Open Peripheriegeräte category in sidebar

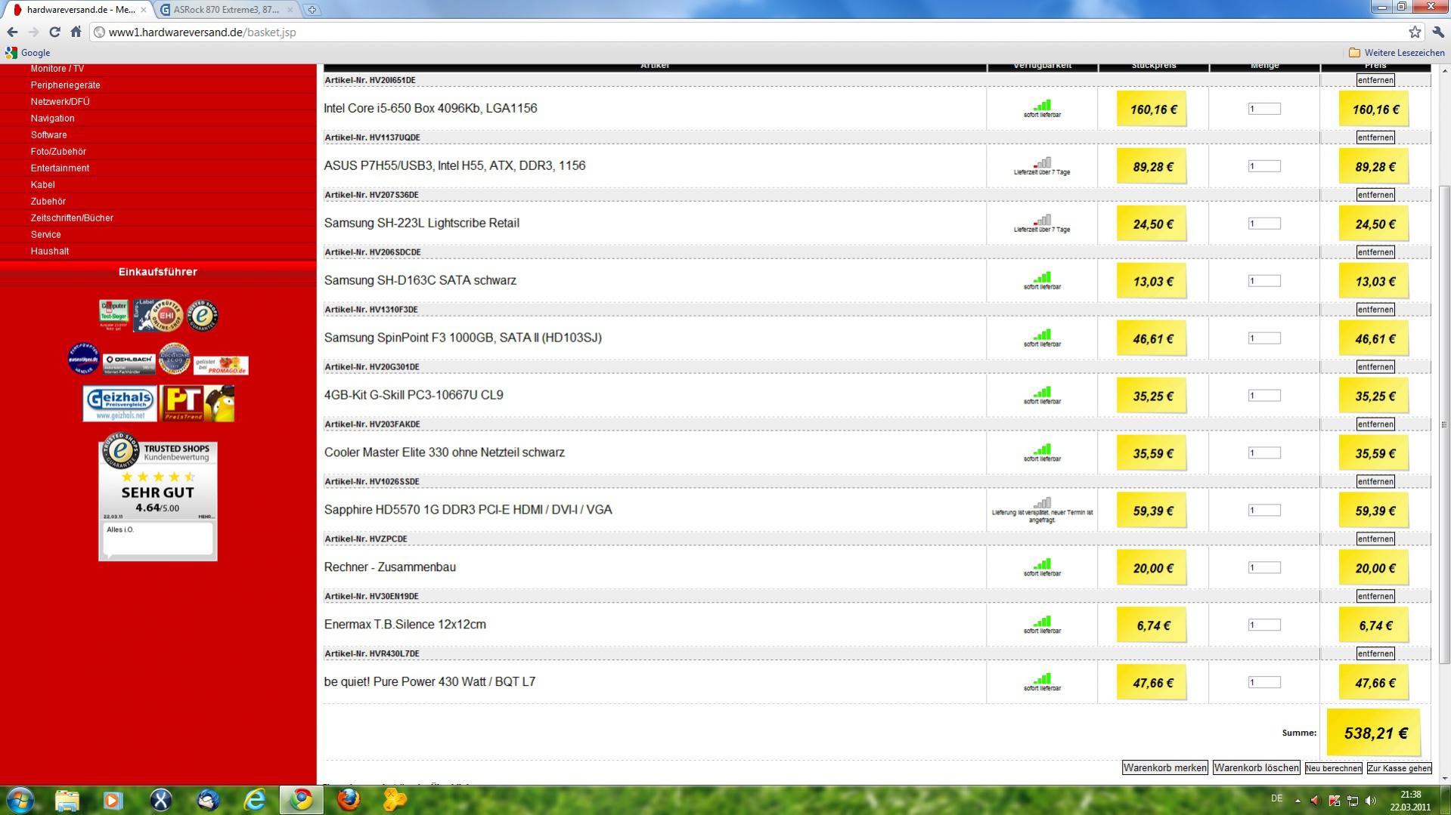click(65, 85)
